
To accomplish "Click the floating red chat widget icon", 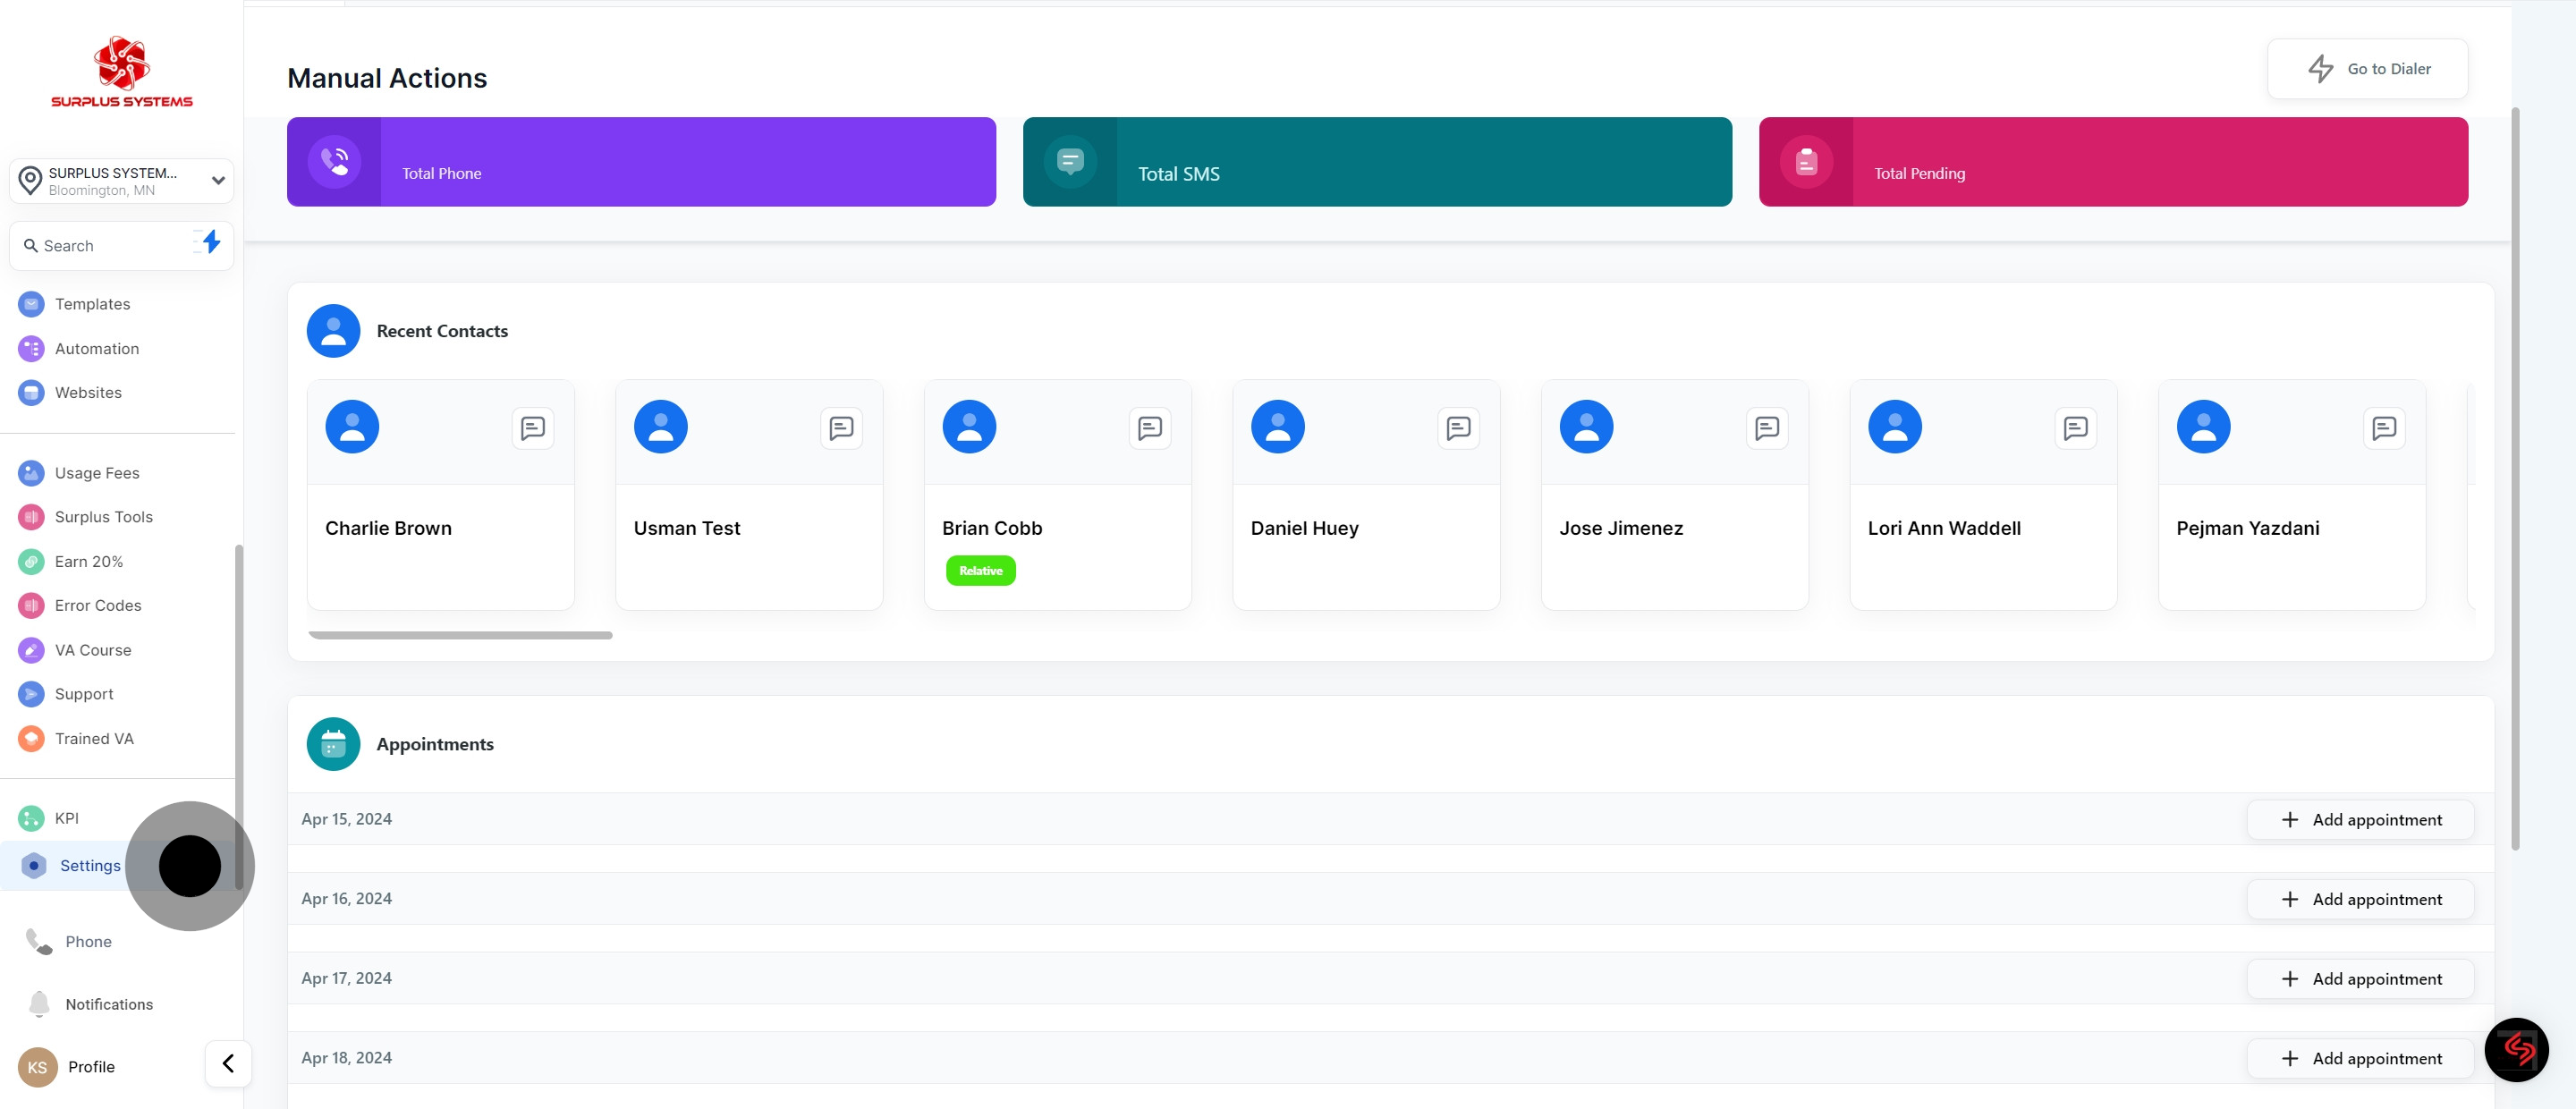I will pyautogui.click(x=2516, y=1050).
